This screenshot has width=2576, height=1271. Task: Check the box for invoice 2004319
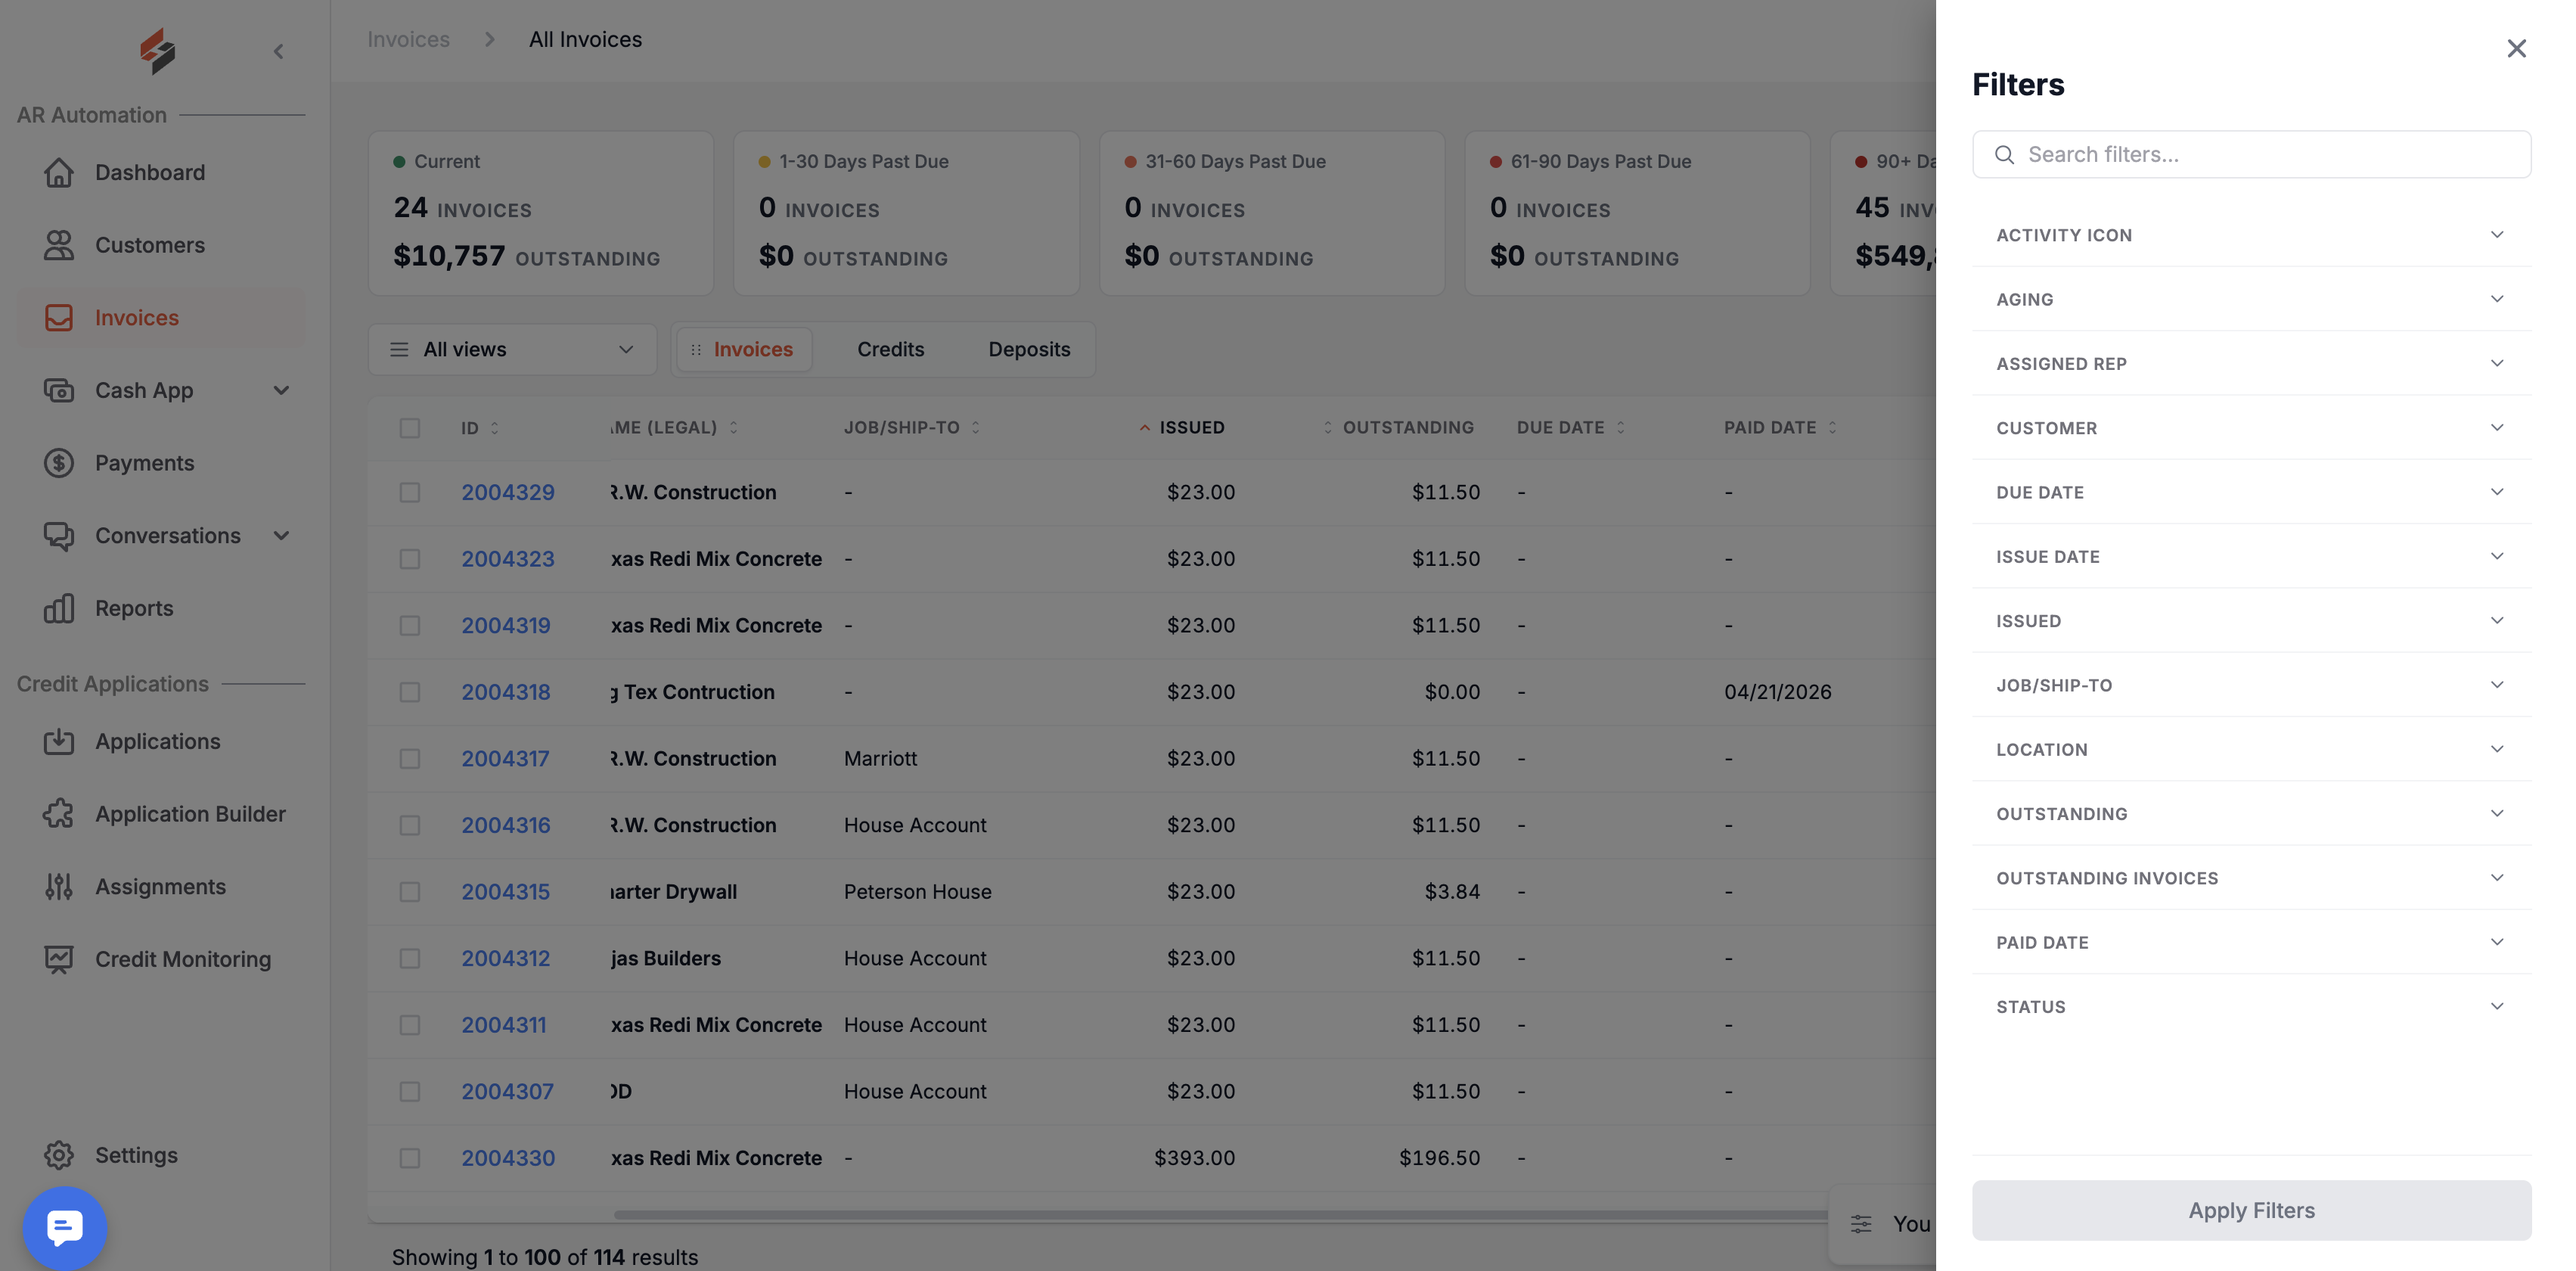pyautogui.click(x=410, y=625)
